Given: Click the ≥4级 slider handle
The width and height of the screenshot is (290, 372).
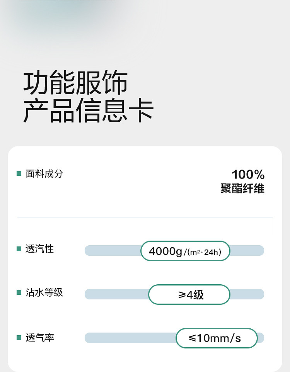Looking at the screenshot, I should 189,295.
